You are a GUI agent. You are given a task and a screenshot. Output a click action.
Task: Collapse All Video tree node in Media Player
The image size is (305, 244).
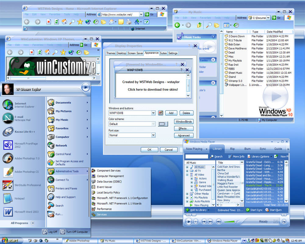[x=187, y=175]
